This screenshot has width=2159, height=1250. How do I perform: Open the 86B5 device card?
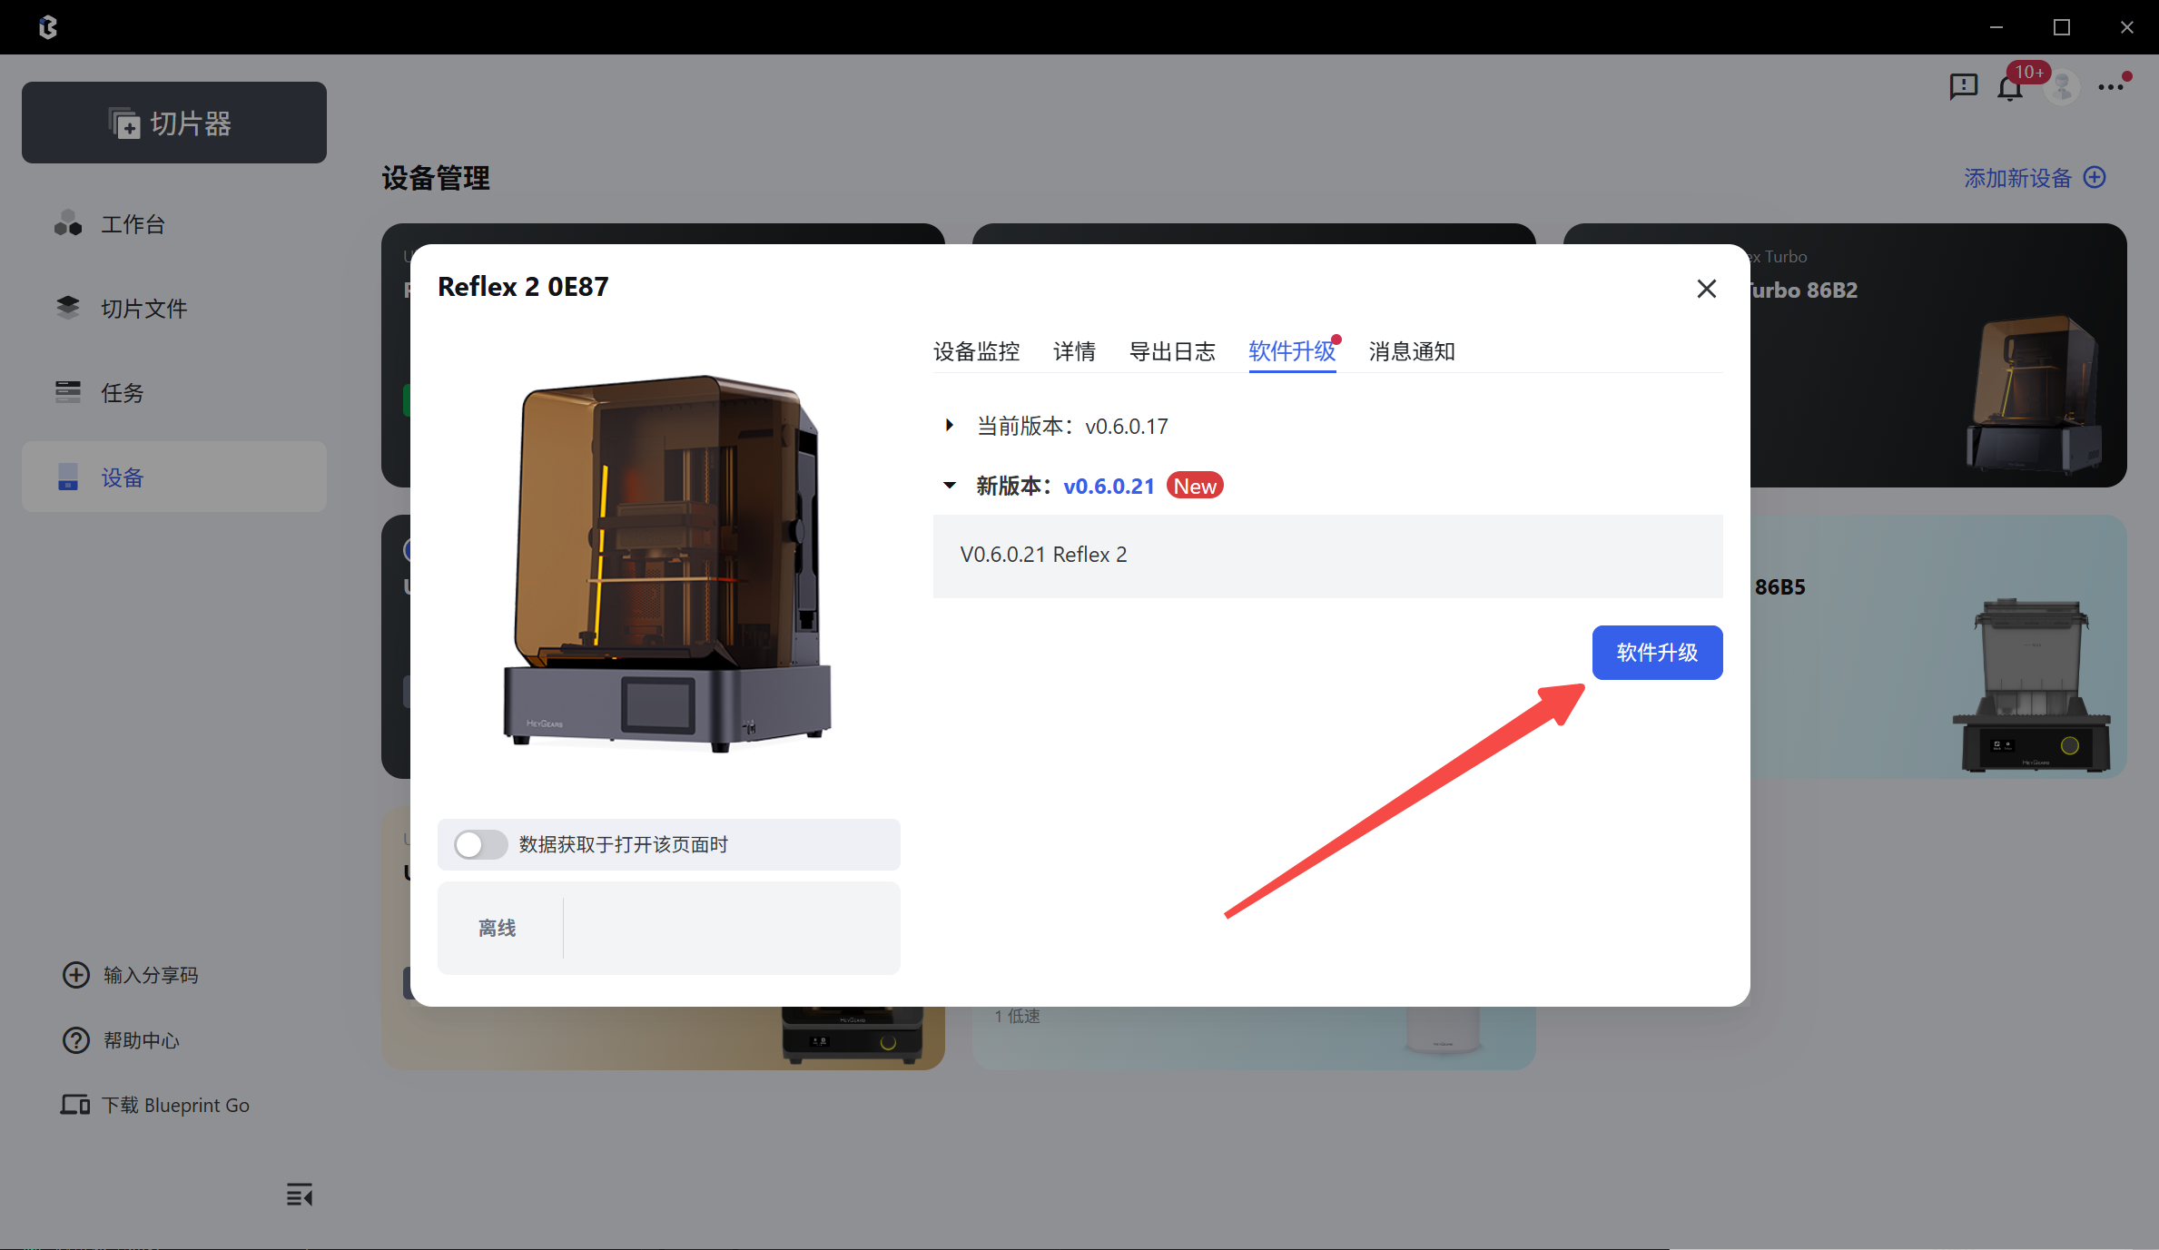click(x=1938, y=646)
